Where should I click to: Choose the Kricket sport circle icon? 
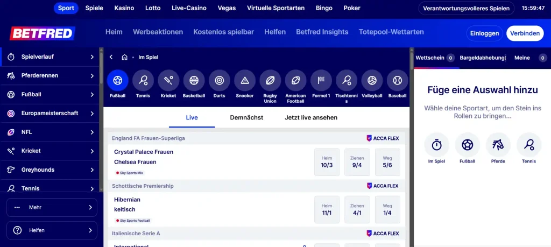point(168,81)
